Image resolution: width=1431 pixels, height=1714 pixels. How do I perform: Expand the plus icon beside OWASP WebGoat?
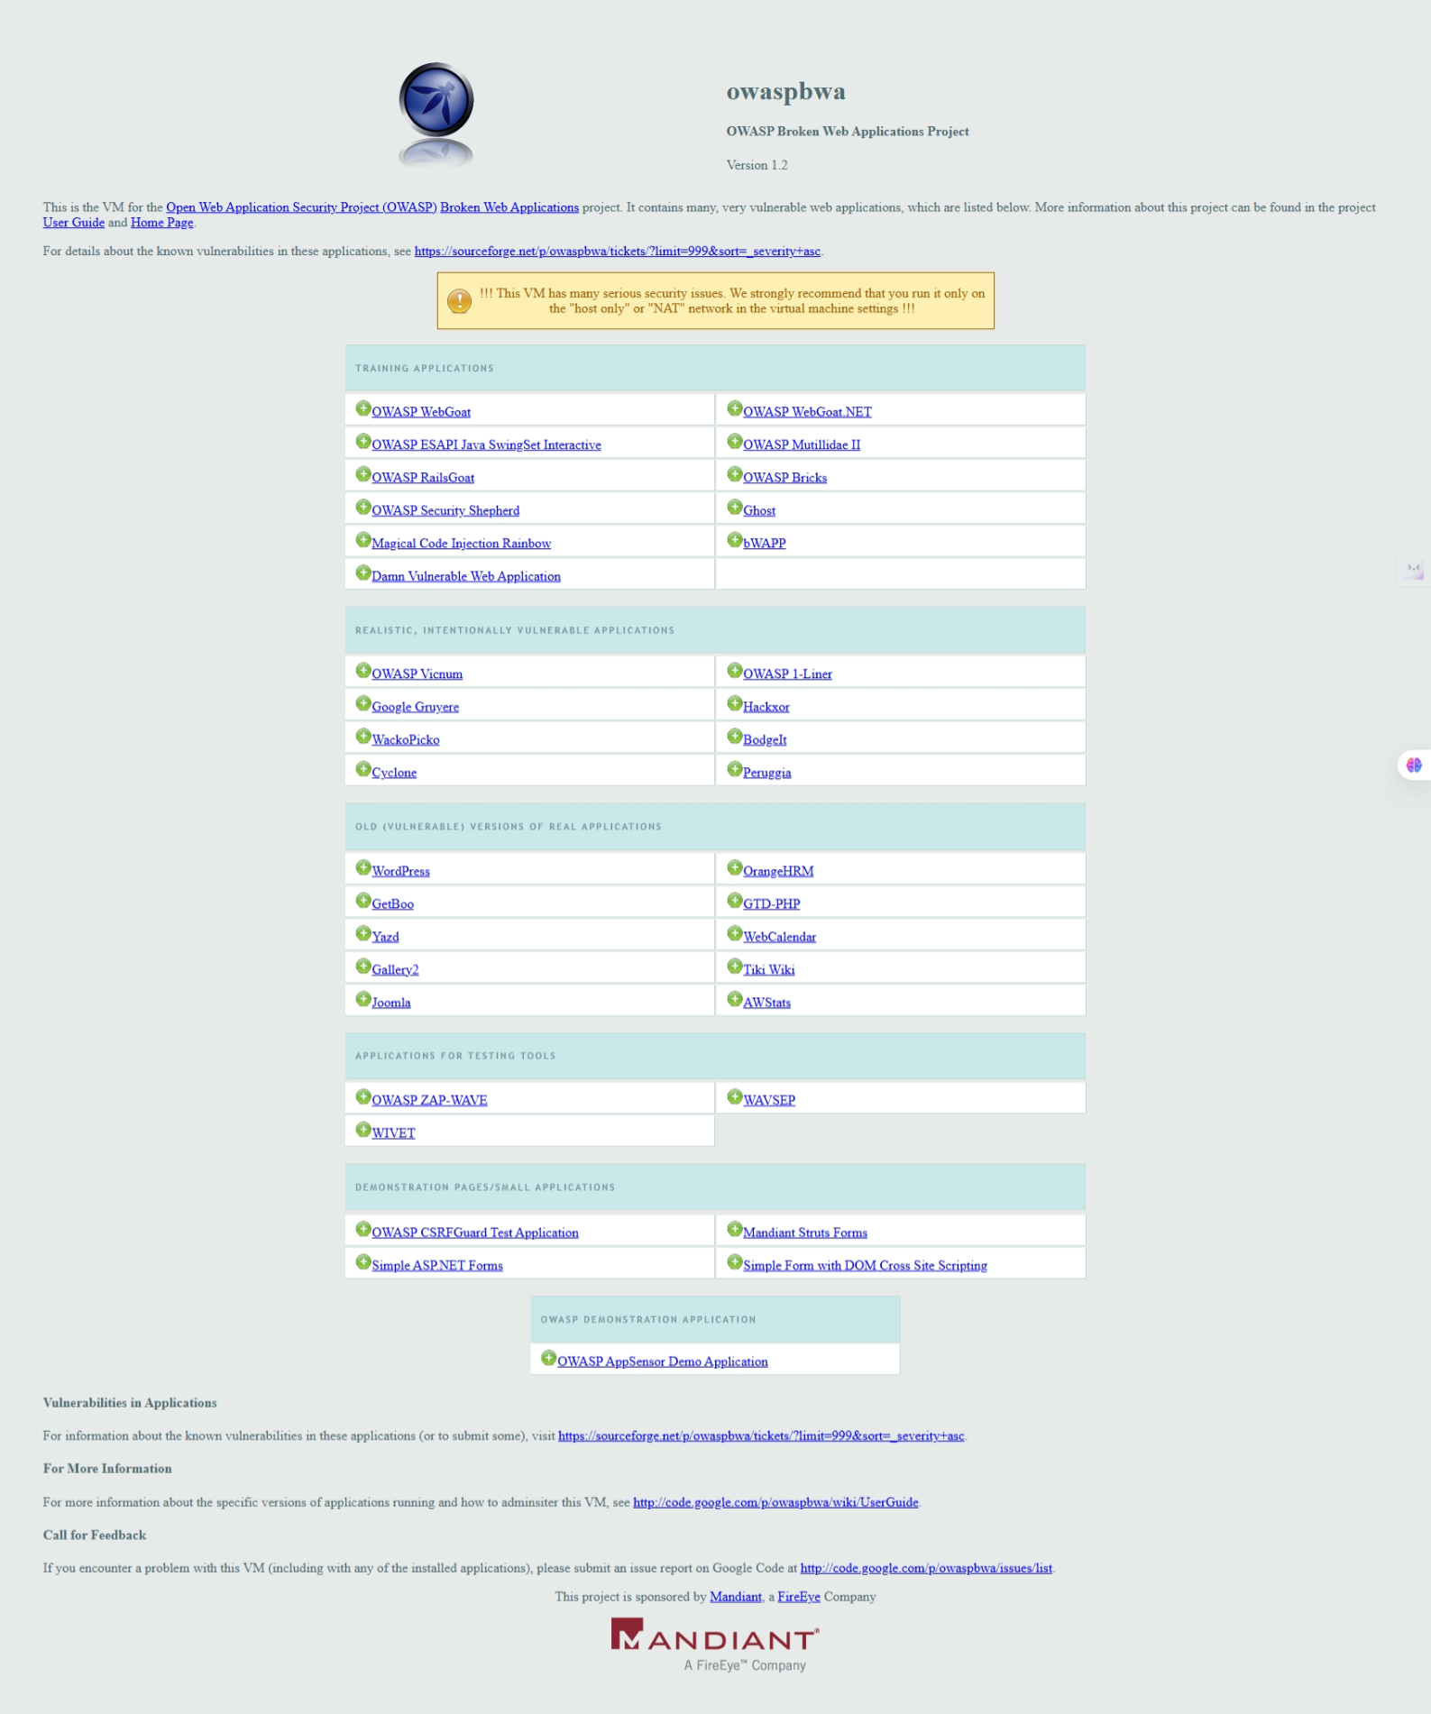(363, 408)
